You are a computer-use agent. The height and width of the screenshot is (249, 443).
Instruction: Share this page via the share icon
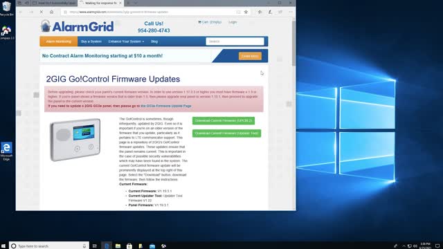coord(280,12)
